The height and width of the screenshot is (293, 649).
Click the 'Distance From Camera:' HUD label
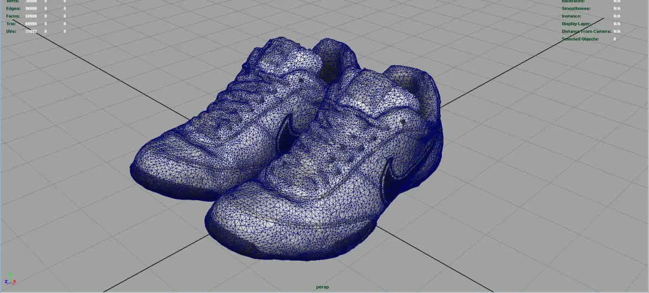coord(586,31)
